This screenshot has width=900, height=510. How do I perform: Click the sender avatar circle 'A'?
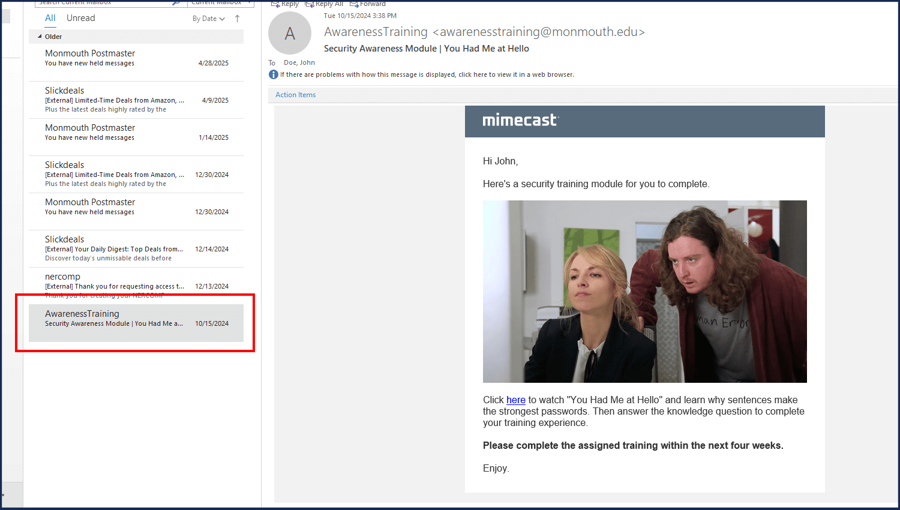tap(290, 34)
